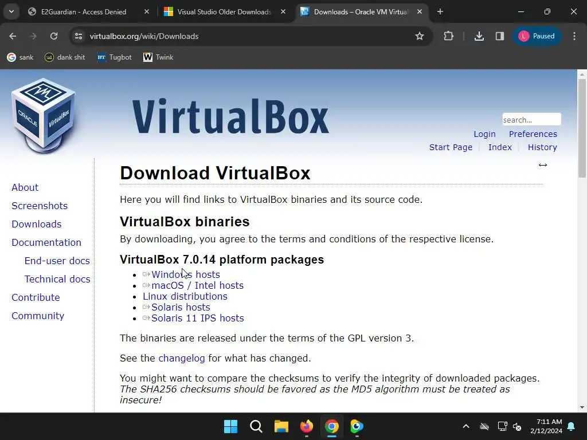Open Documentation in the sidebar

coord(46,242)
